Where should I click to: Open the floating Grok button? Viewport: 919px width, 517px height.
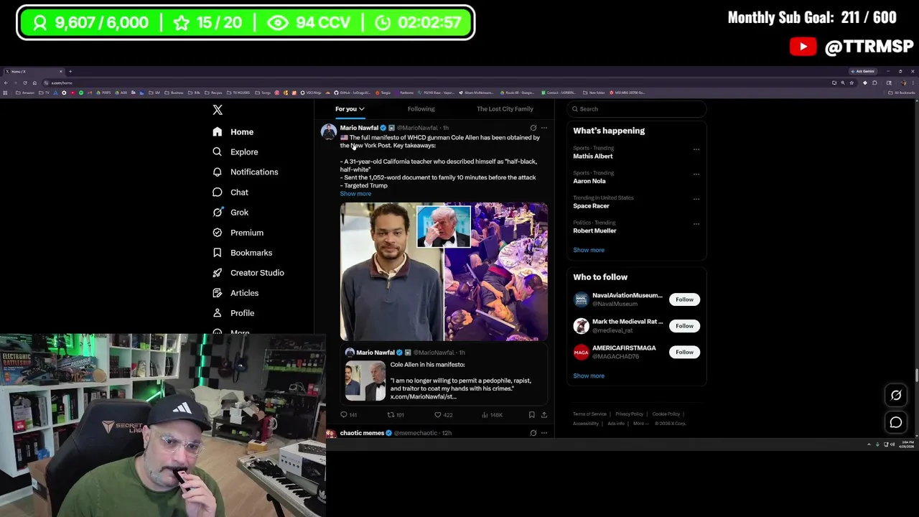896,395
